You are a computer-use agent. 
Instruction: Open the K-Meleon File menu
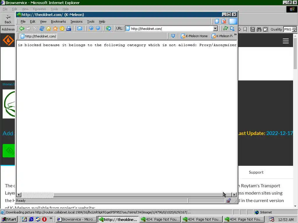23,21
